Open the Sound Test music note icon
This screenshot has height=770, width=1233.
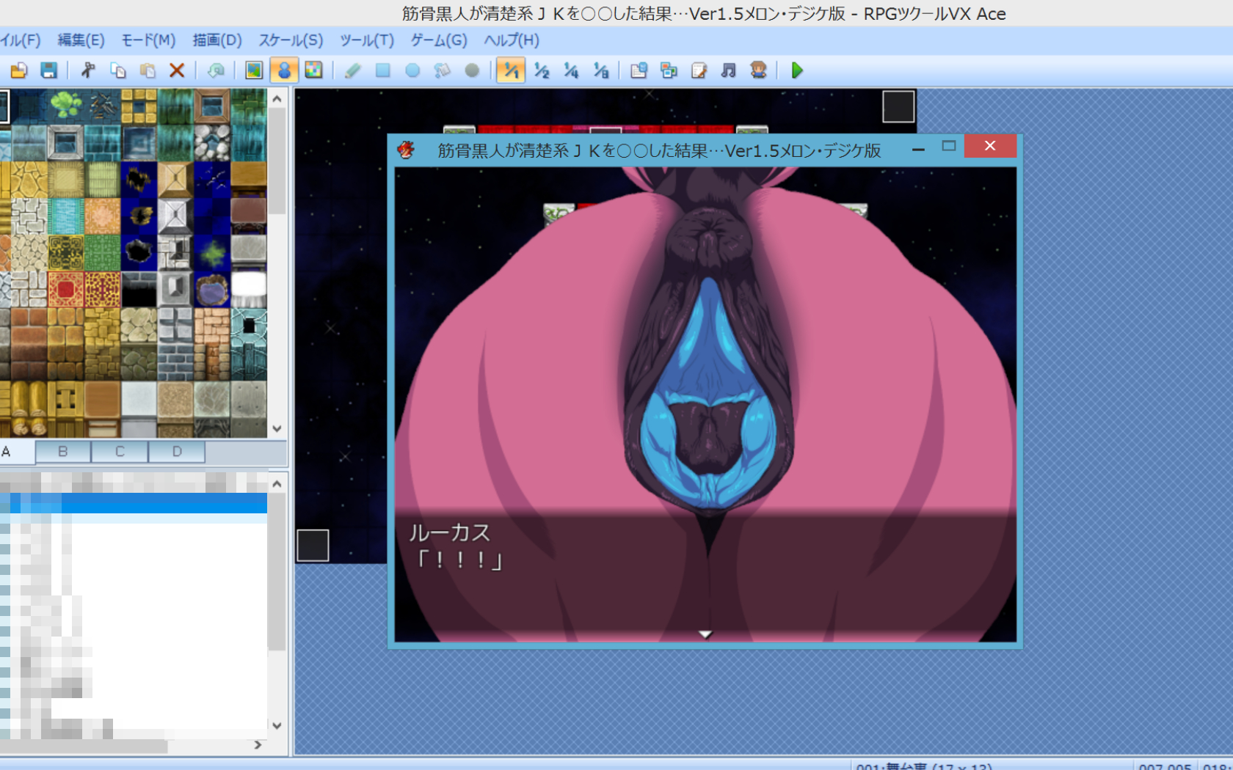point(728,70)
